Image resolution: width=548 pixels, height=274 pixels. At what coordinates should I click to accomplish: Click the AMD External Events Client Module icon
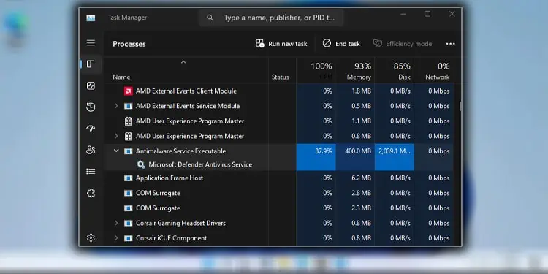tap(129, 91)
